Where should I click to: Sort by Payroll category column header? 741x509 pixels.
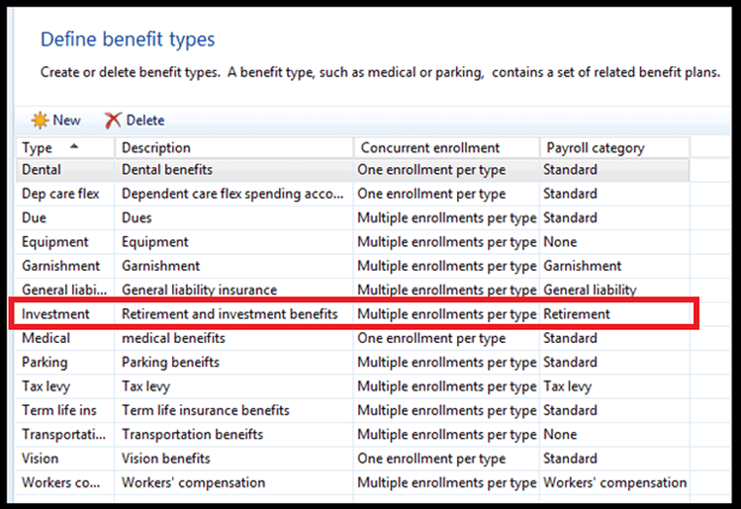[x=614, y=148]
